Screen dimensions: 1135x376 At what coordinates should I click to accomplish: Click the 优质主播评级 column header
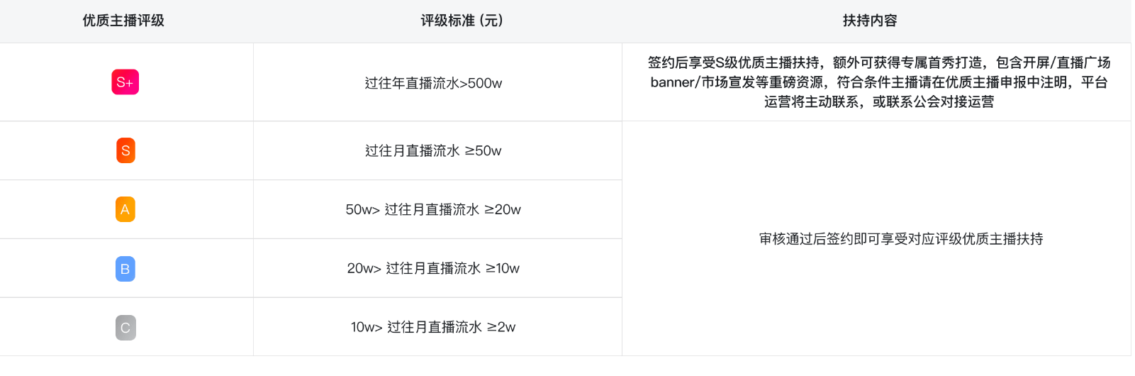tap(123, 21)
